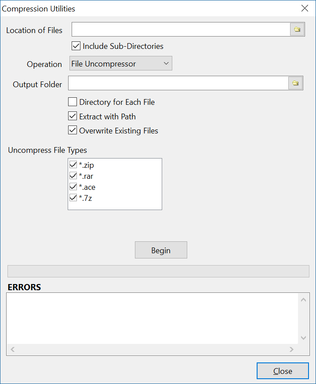Enable Directory for Each File checkbox
This screenshot has height=384, width=316.
click(x=73, y=102)
